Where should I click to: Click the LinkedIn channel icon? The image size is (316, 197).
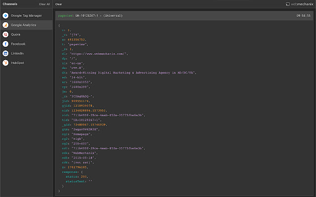[5, 53]
